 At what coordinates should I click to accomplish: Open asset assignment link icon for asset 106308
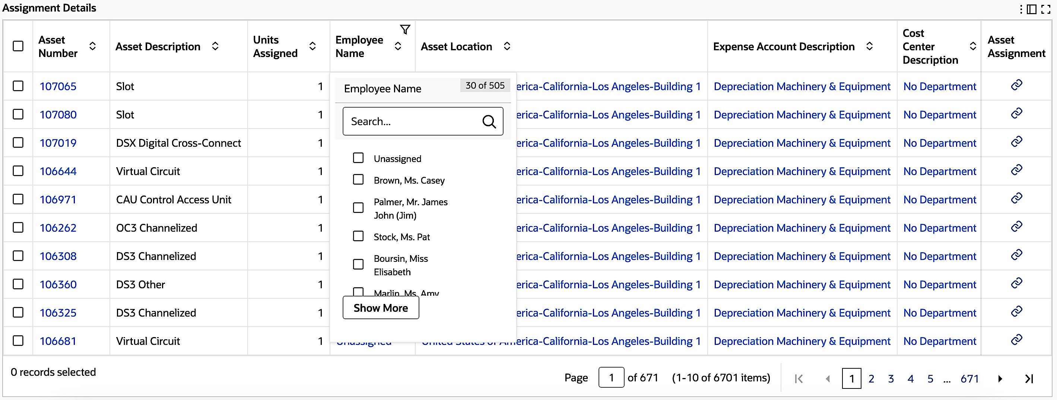tap(1016, 255)
